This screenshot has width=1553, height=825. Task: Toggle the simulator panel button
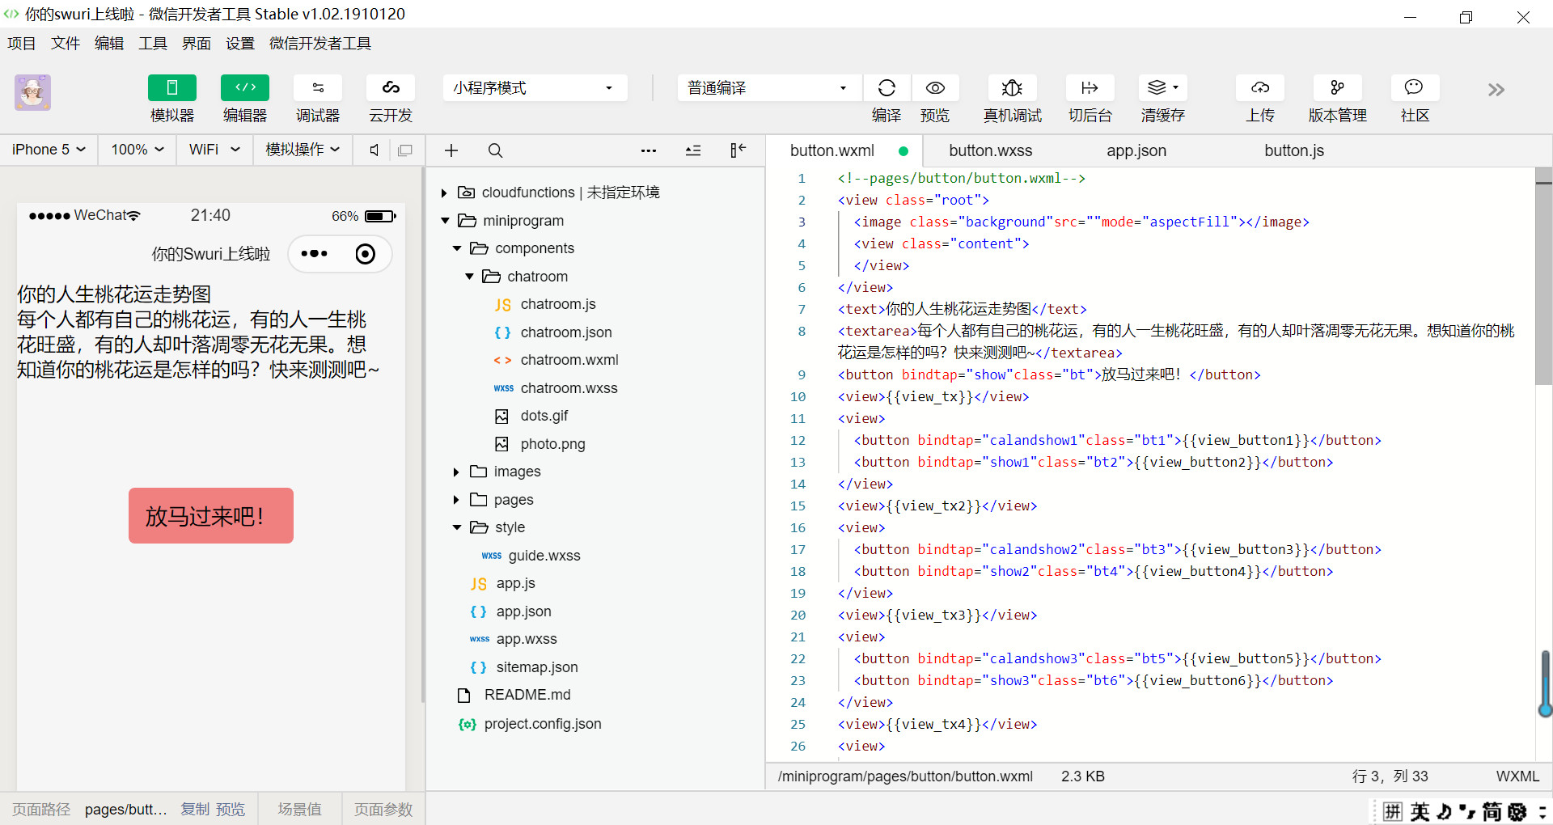point(172,88)
